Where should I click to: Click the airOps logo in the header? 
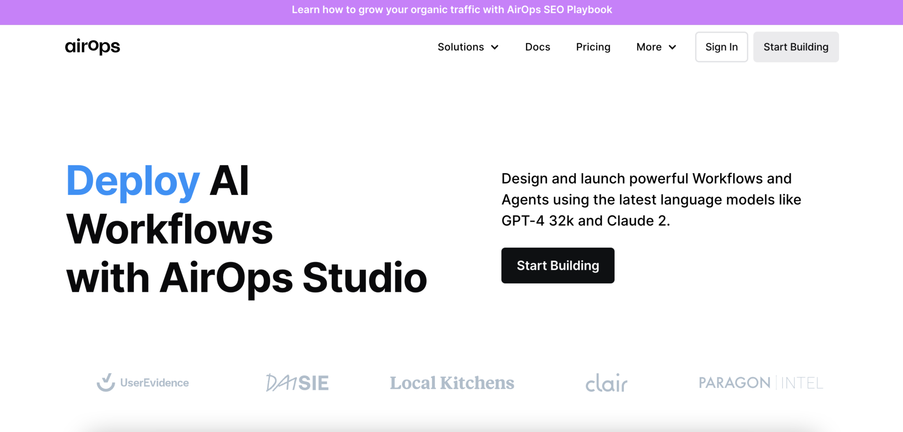tap(93, 46)
